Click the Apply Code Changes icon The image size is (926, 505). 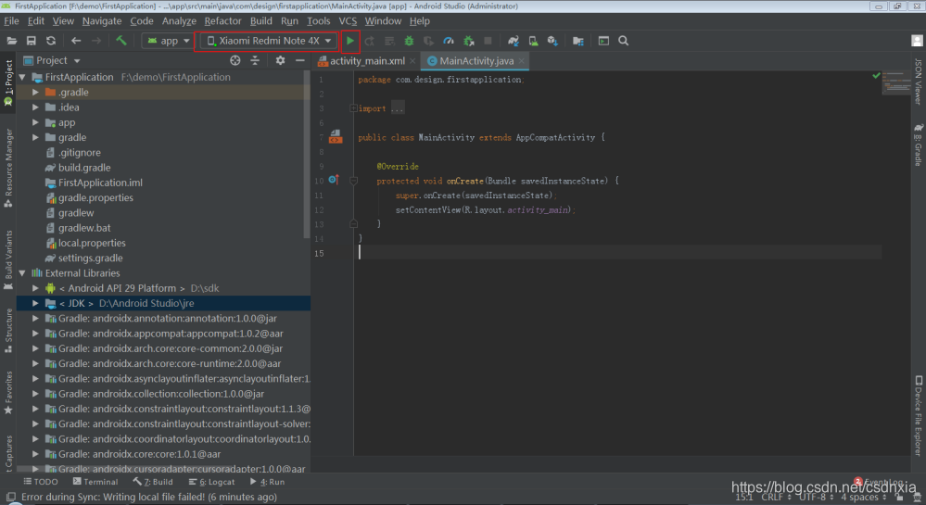(x=389, y=41)
